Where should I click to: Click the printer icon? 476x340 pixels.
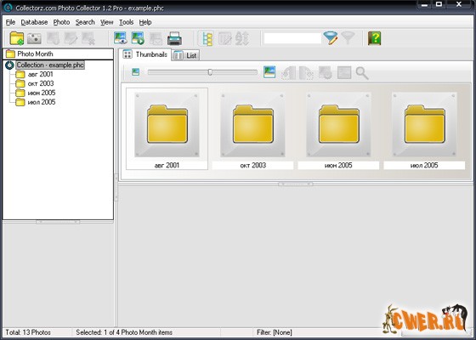pyautogui.click(x=174, y=38)
